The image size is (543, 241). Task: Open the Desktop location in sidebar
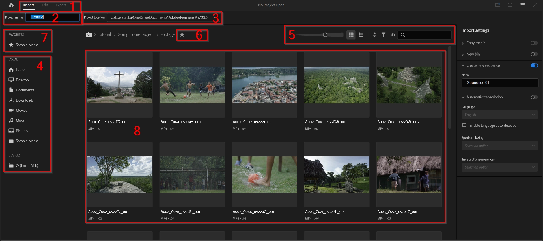point(19,80)
